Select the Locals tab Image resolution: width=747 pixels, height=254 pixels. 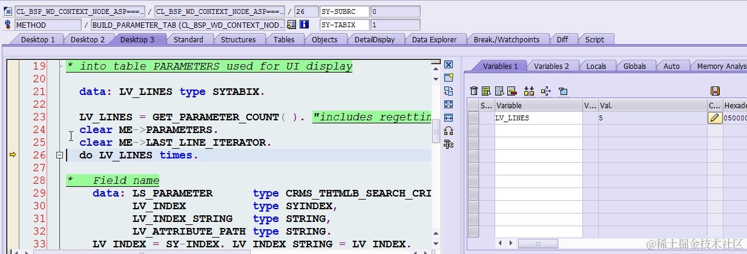[596, 66]
